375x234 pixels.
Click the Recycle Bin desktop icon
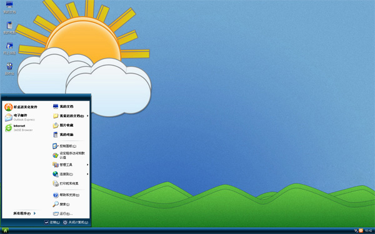pyautogui.click(x=9, y=69)
